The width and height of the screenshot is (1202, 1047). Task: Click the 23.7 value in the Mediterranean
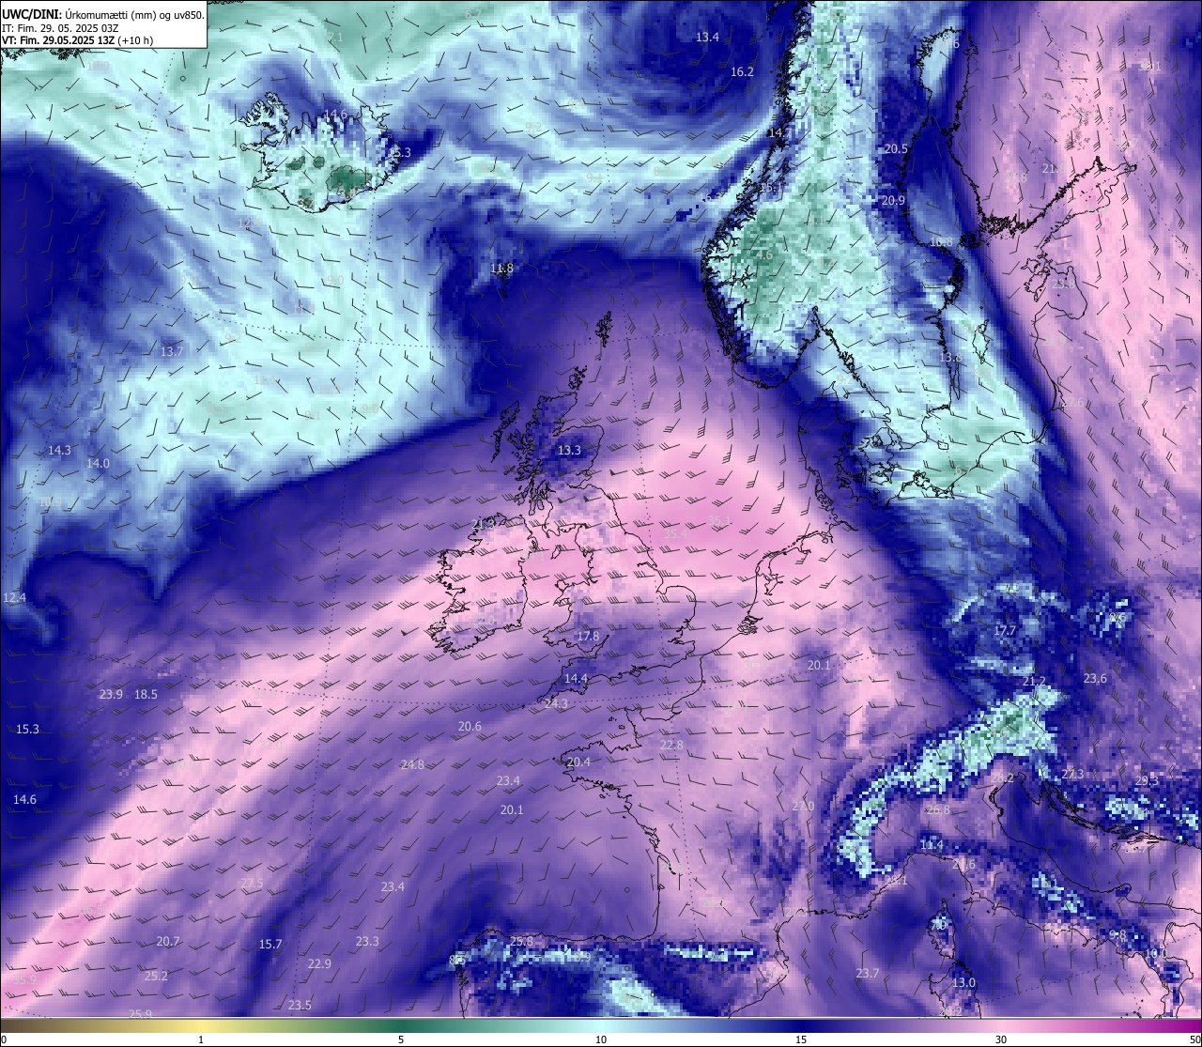coord(867,973)
